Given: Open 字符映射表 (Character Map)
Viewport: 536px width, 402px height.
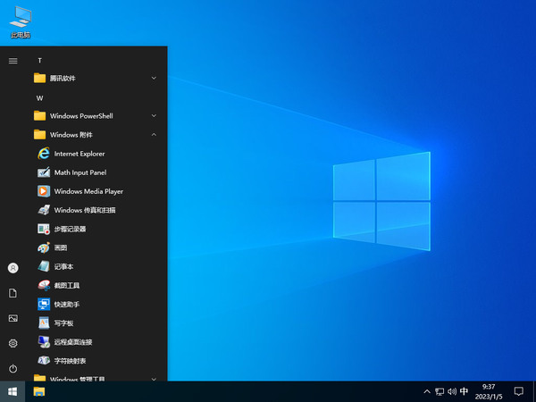Looking at the screenshot, I should (x=70, y=360).
